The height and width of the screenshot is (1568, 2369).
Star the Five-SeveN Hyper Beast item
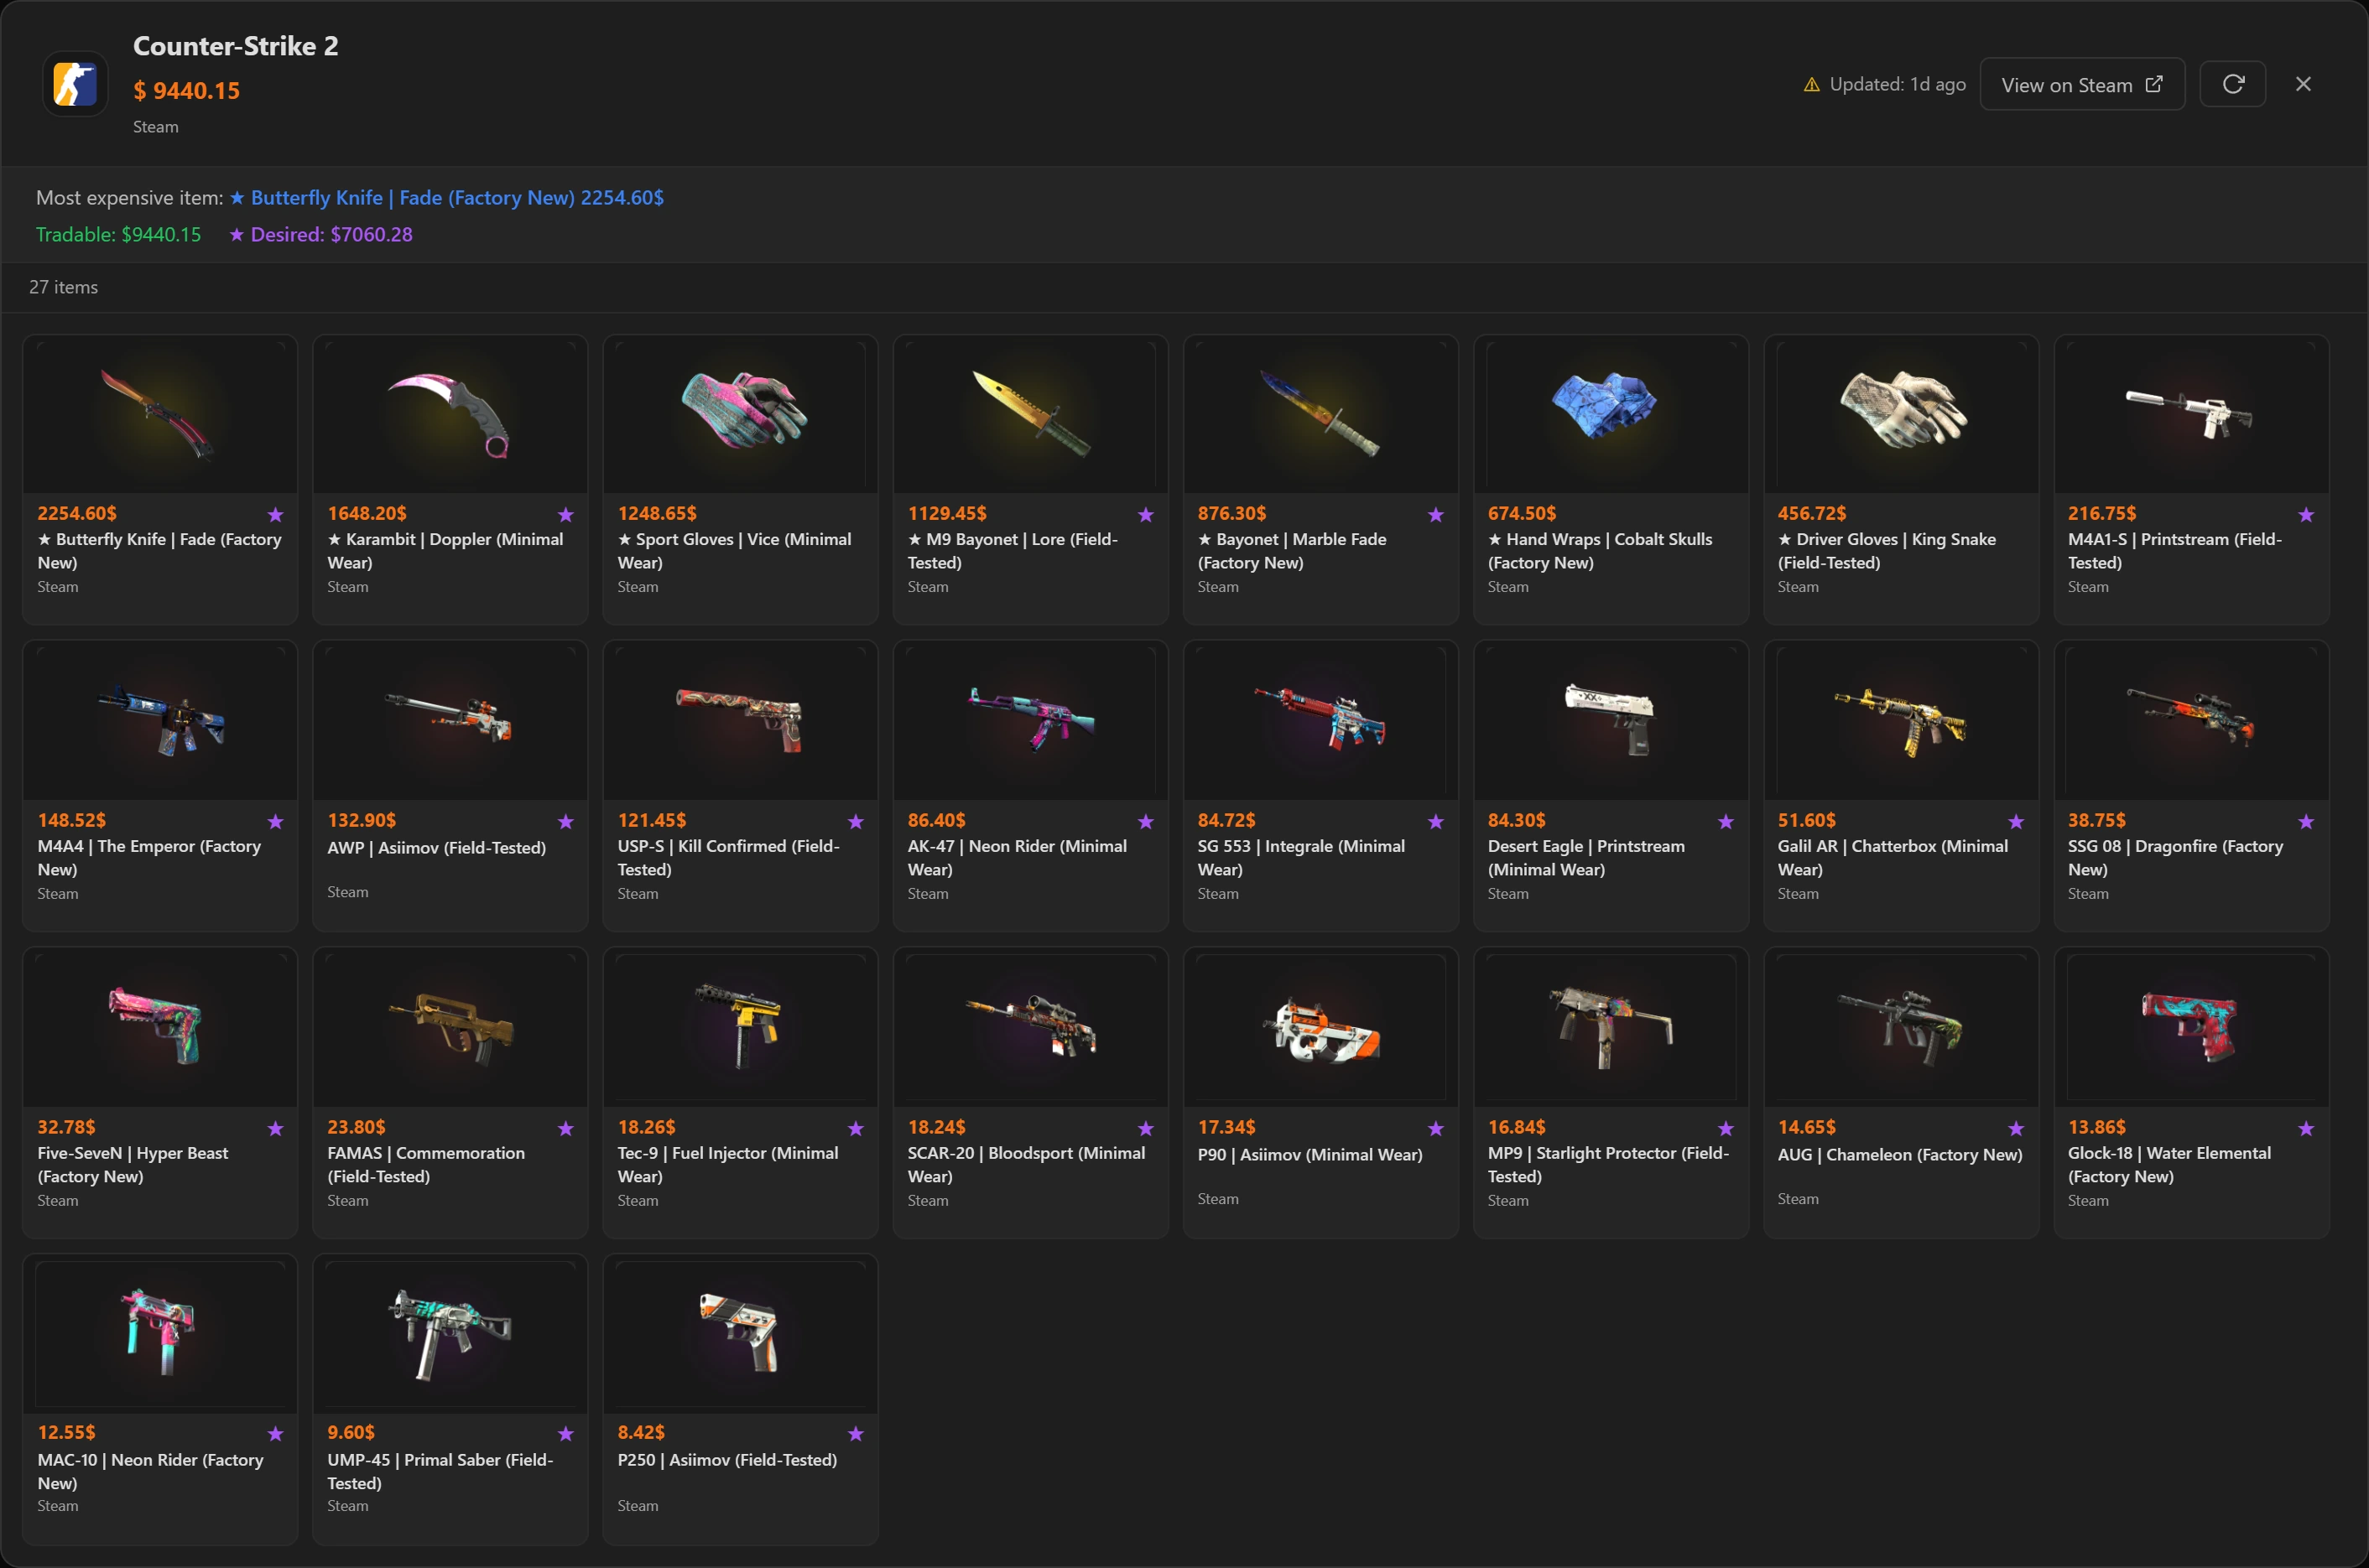(x=275, y=1129)
